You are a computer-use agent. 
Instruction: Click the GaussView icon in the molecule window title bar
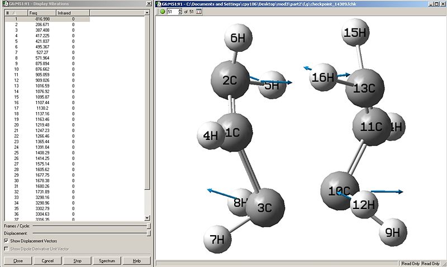click(159, 4)
